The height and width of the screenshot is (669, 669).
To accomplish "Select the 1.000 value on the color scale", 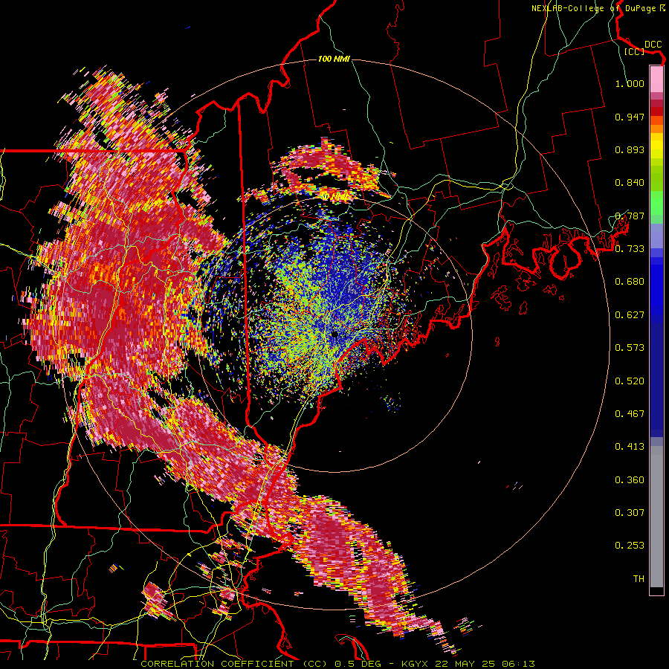I will [x=630, y=83].
